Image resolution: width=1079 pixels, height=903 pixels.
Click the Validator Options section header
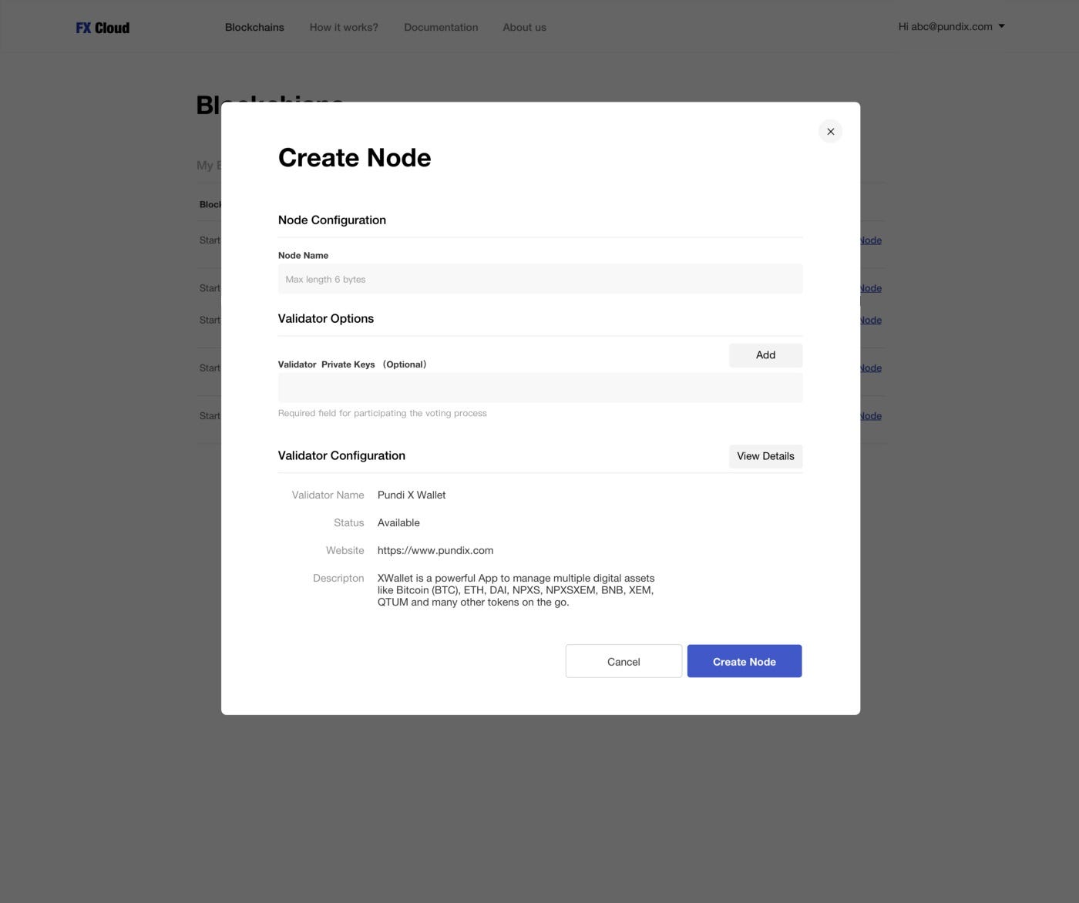tap(326, 318)
